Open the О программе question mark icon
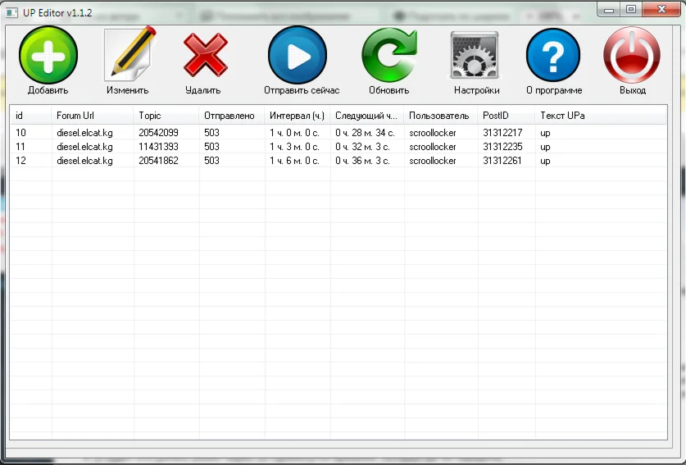The width and height of the screenshot is (686, 465). [x=553, y=55]
